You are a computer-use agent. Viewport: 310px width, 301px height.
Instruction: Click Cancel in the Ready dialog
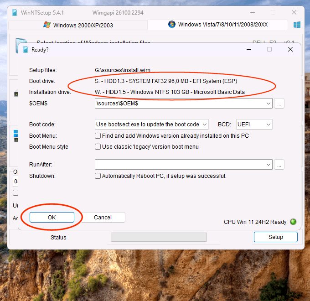coord(103,218)
